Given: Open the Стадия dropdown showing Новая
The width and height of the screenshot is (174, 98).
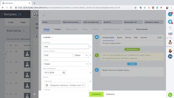Looking at the screenshot, I should (x=66, y=64).
